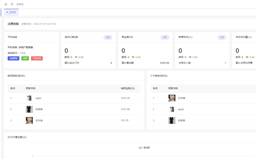Click 今日 tag on 新增会员 card

(x=222, y=37)
